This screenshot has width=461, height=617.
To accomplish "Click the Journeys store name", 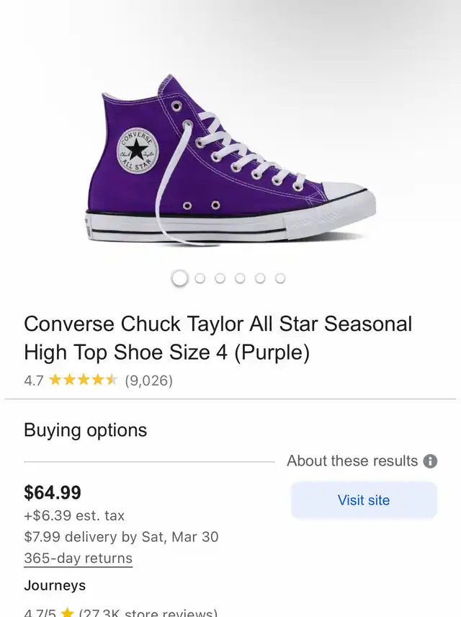I will click(x=55, y=585).
